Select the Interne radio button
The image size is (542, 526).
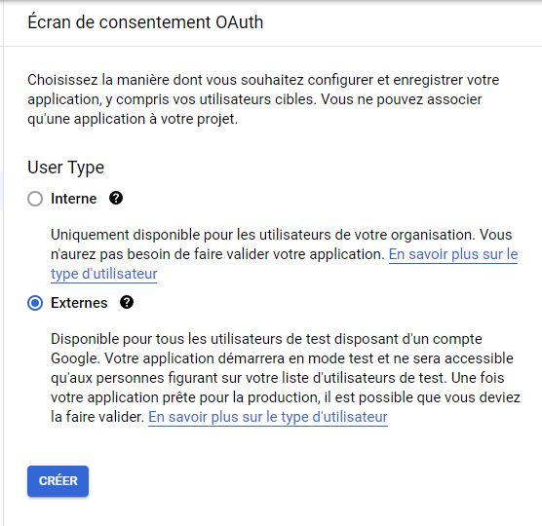35,199
